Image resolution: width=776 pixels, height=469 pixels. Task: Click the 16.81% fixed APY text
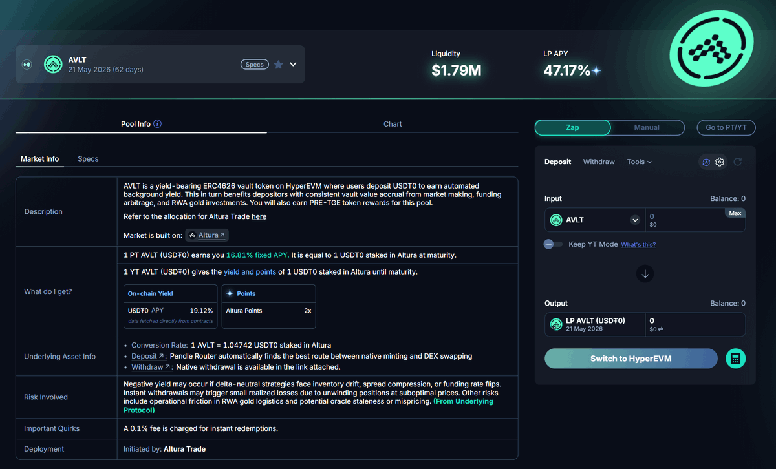(257, 255)
